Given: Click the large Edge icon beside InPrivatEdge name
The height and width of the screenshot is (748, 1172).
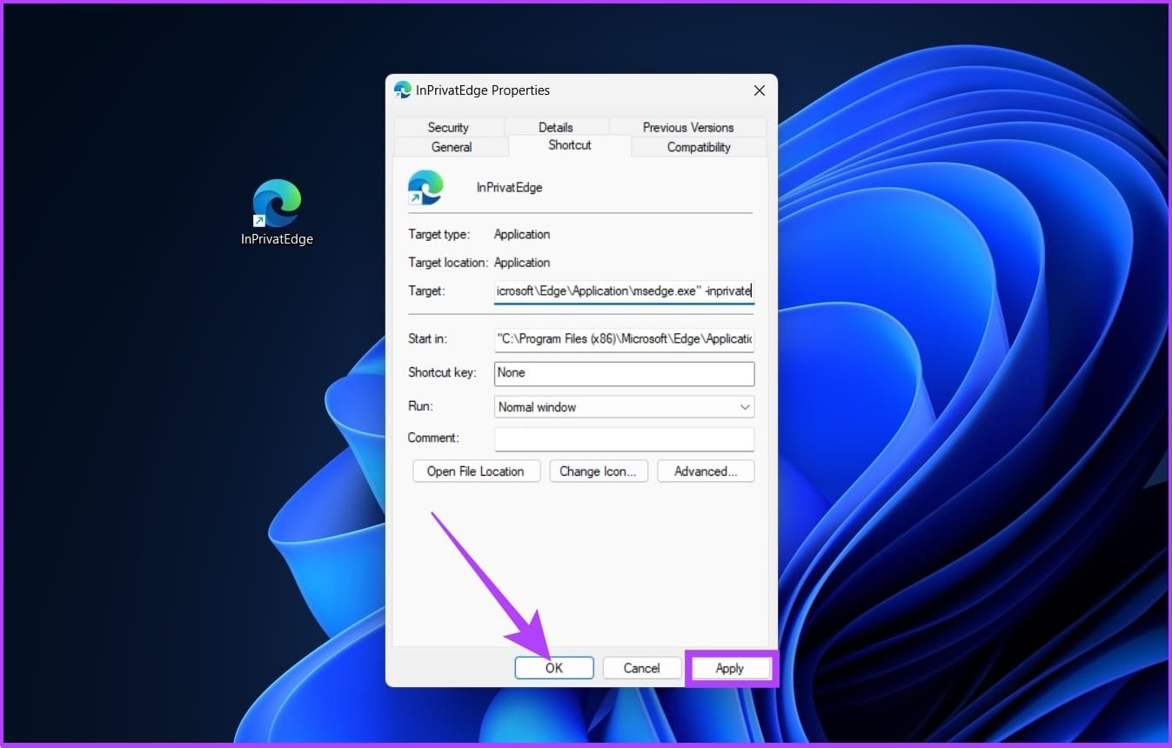Looking at the screenshot, I should pyautogui.click(x=425, y=187).
